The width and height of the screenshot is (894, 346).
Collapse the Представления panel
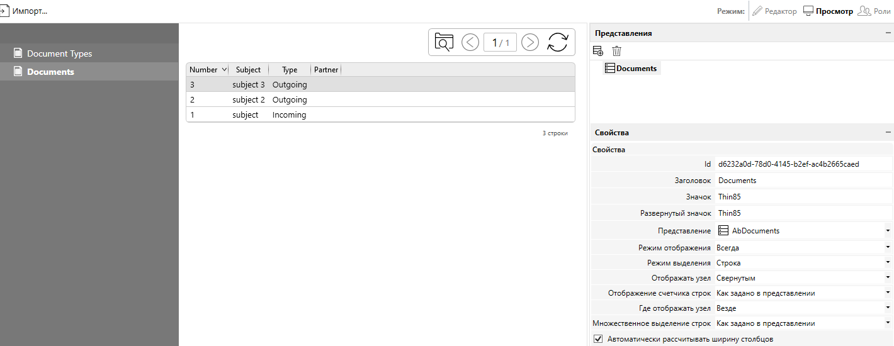click(x=888, y=33)
